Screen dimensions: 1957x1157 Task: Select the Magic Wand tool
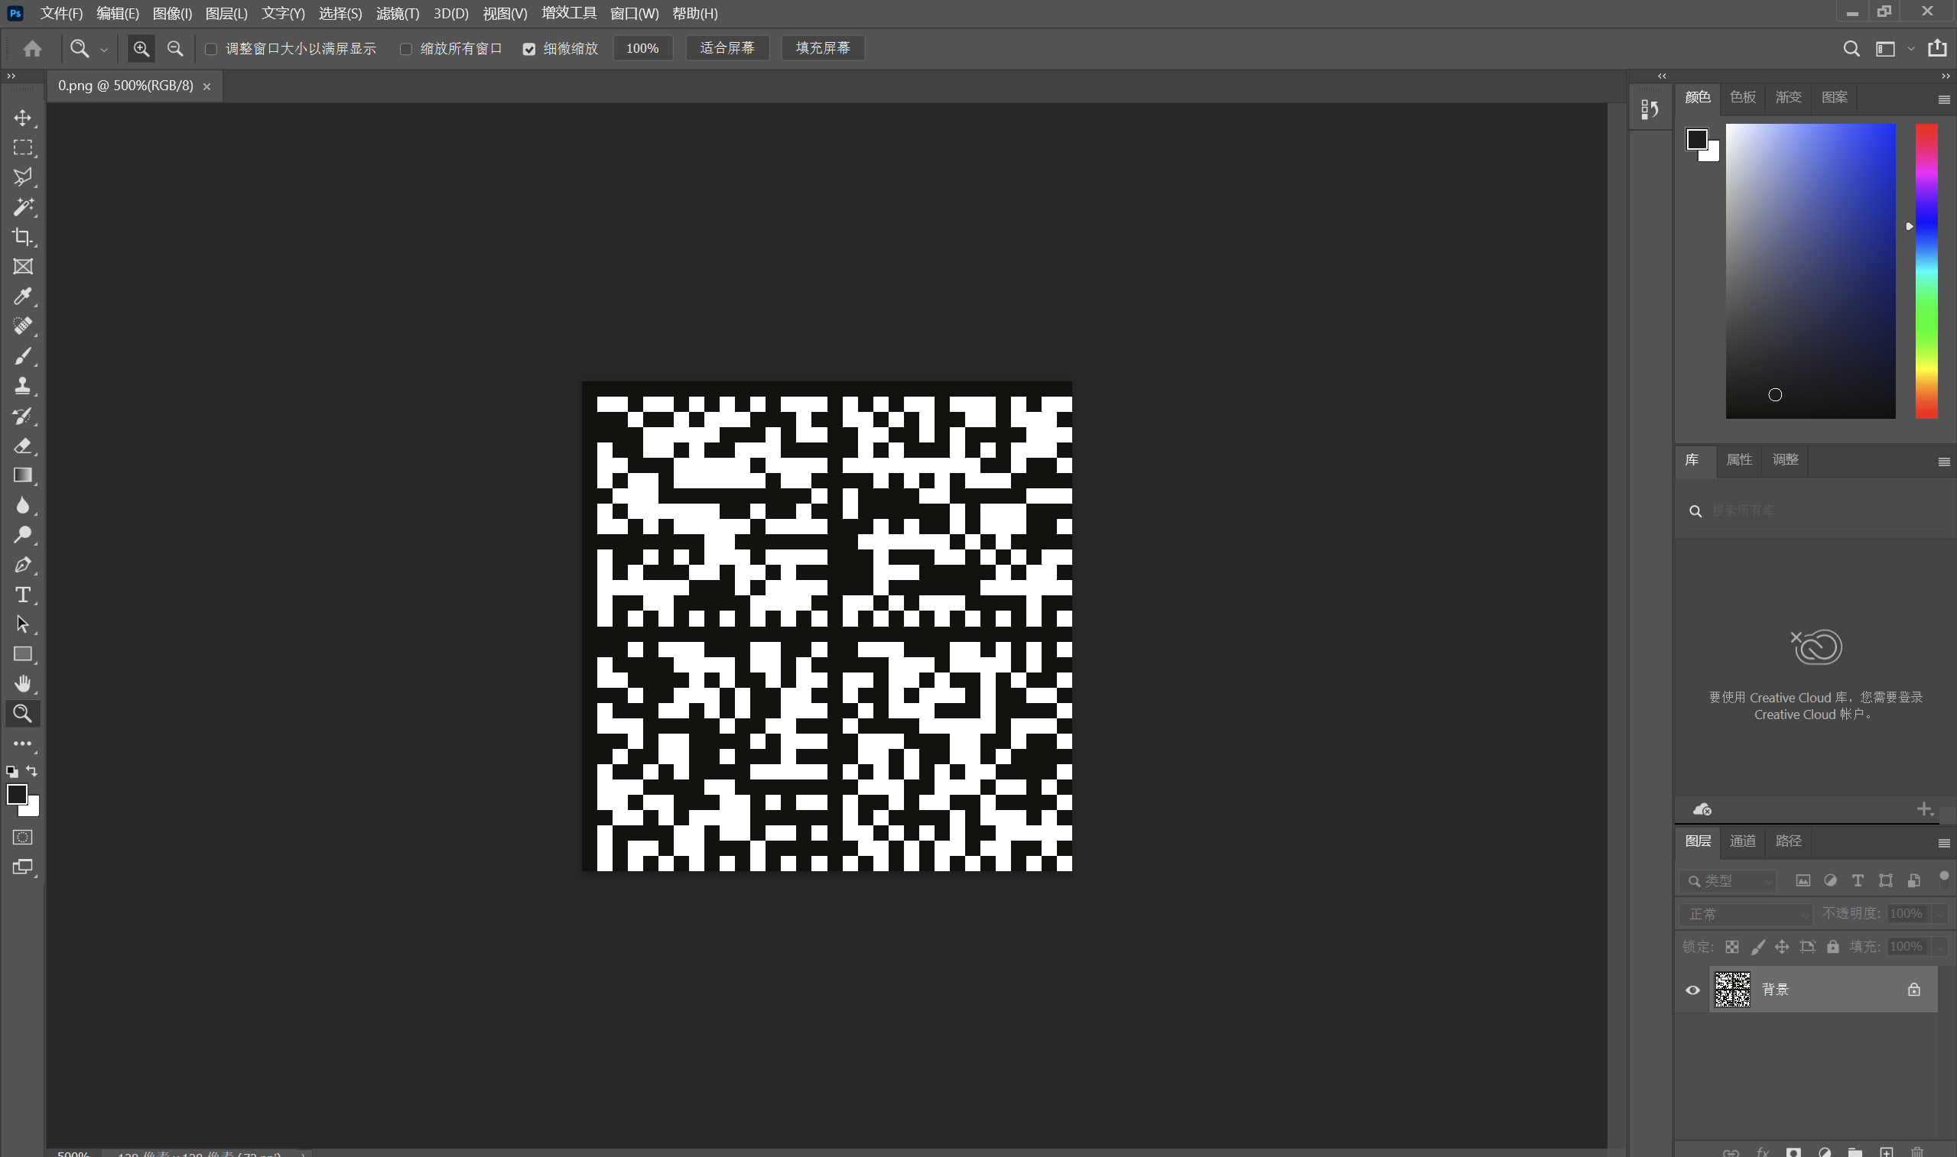click(23, 206)
